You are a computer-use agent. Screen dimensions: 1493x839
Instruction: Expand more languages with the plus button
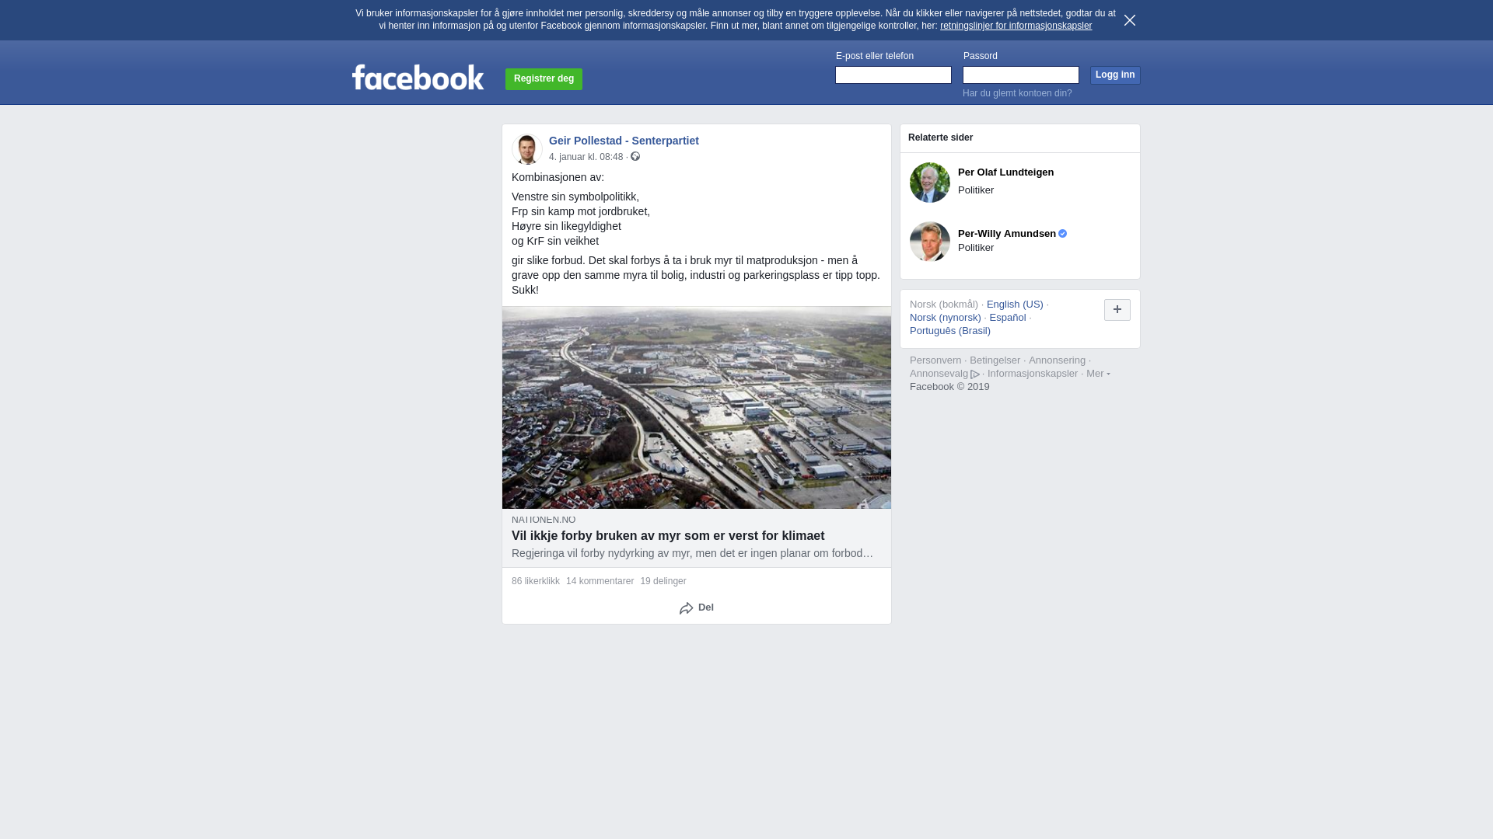click(1117, 310)
